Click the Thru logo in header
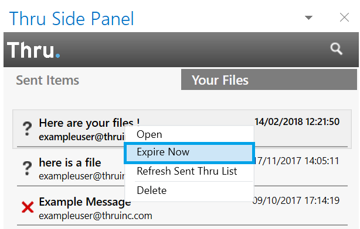The width and height of the screenshot is (360, 229). pos(33,50)
